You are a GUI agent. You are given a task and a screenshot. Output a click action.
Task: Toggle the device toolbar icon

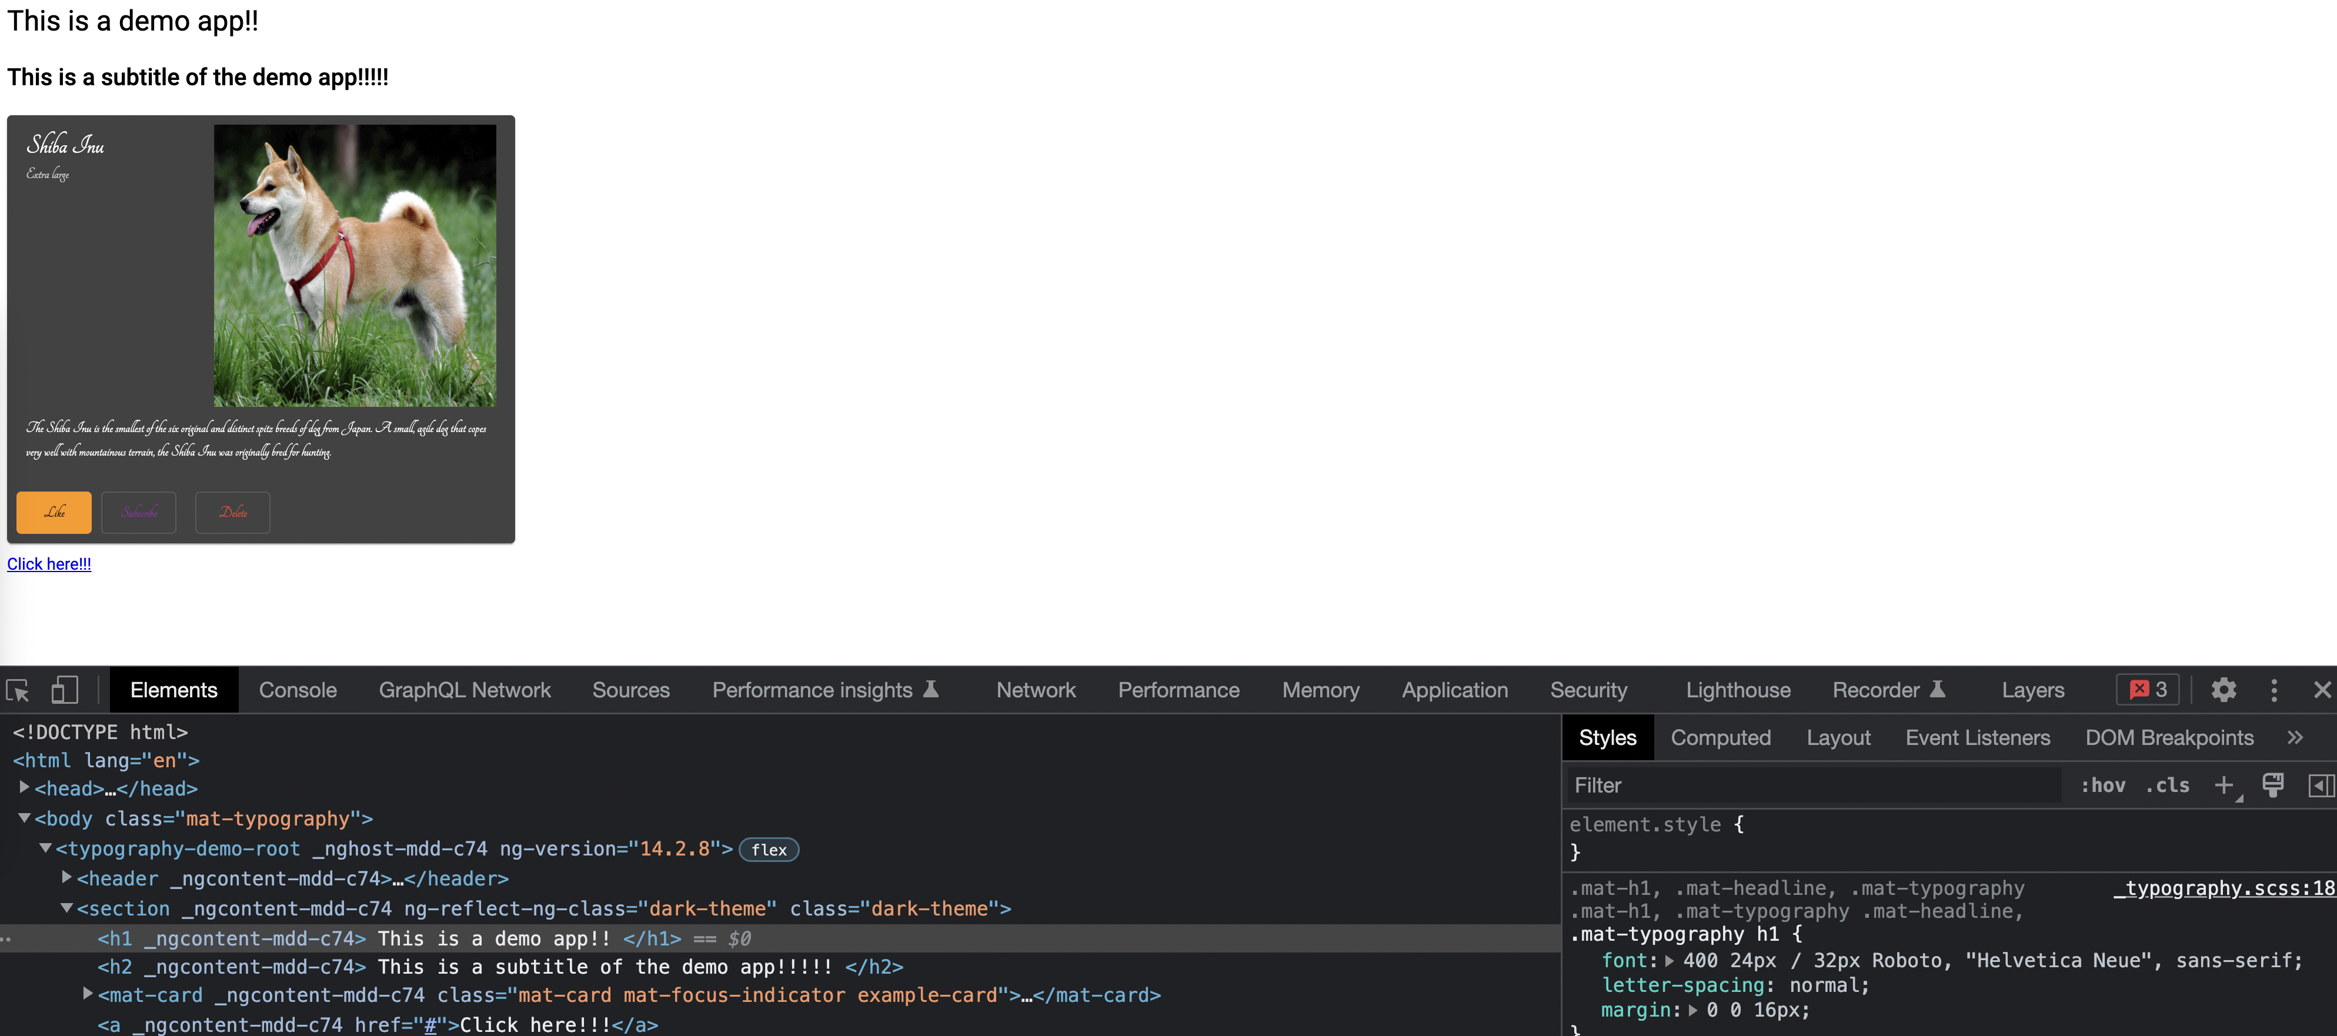(64, 690)
